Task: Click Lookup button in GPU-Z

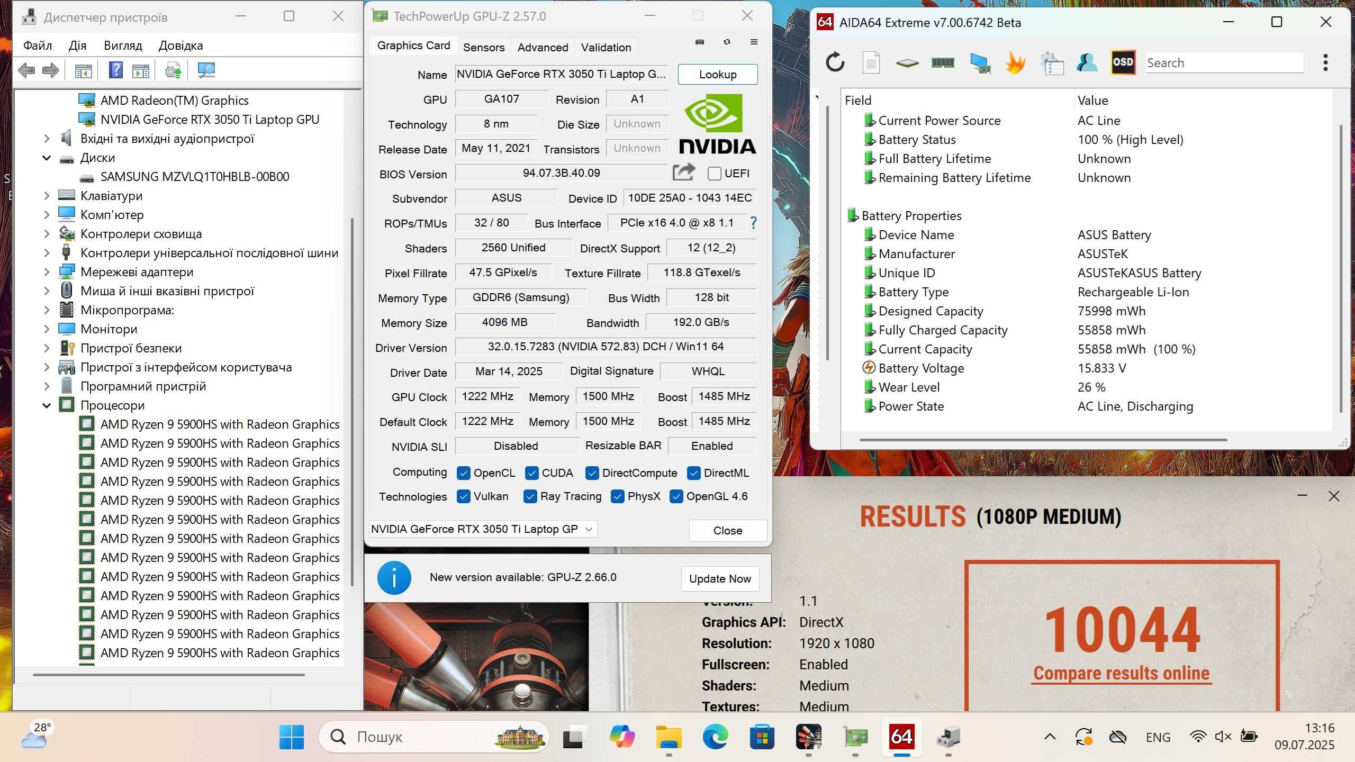Action: [x=718, y=74]
